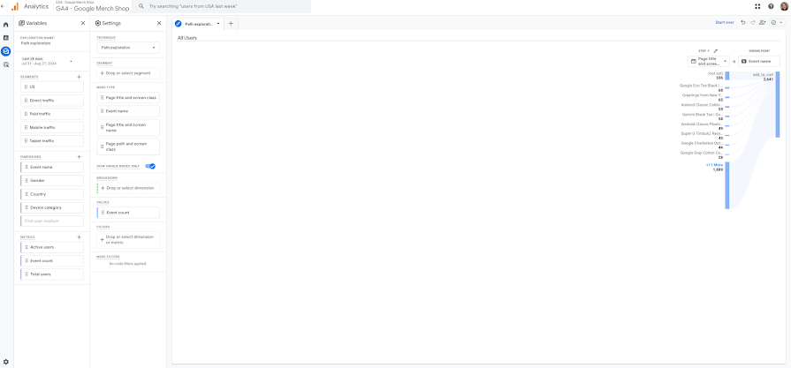Toggle View Unique Nodes Only switch

click(150, 166)
